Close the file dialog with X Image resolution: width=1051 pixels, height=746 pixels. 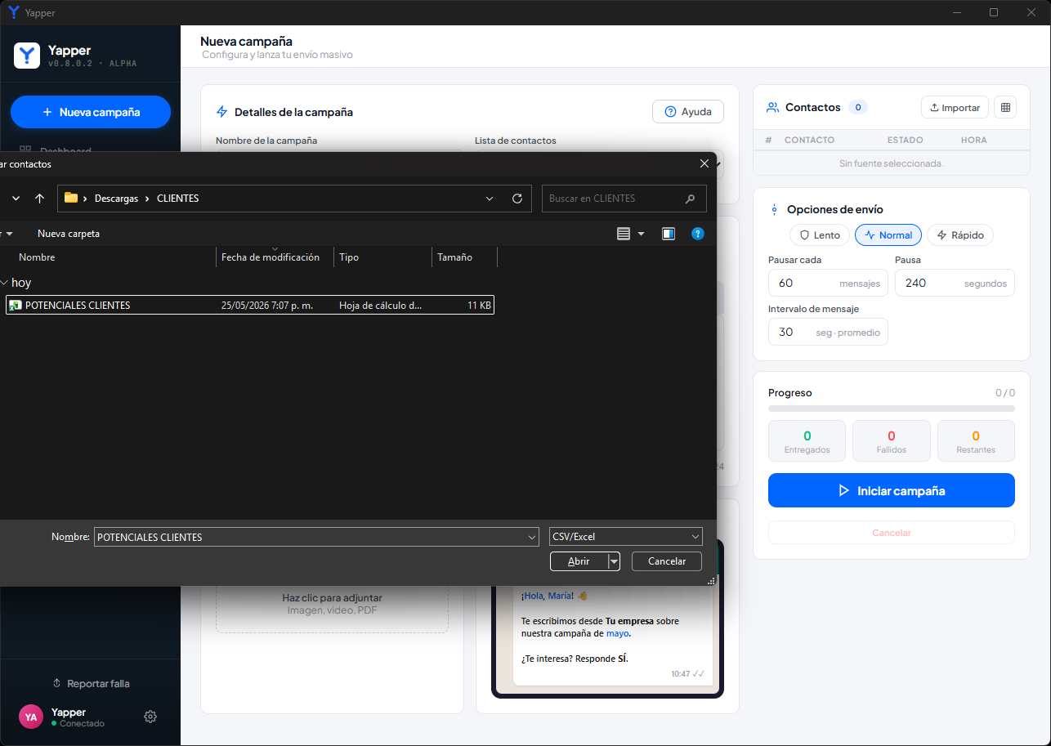pyautogui.click(x=704, y=163)
